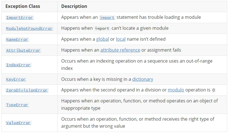Open the dictionary link
228x133 pixels.
(x=142, y=79)
